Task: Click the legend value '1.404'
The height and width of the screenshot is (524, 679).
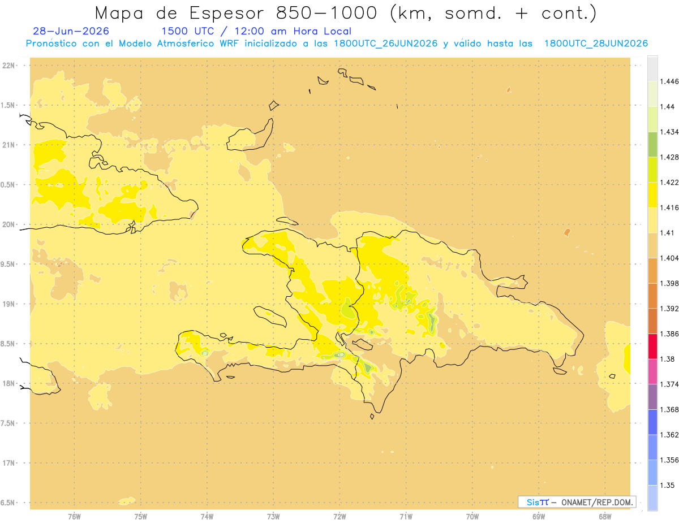Action: tap(671, 258)
